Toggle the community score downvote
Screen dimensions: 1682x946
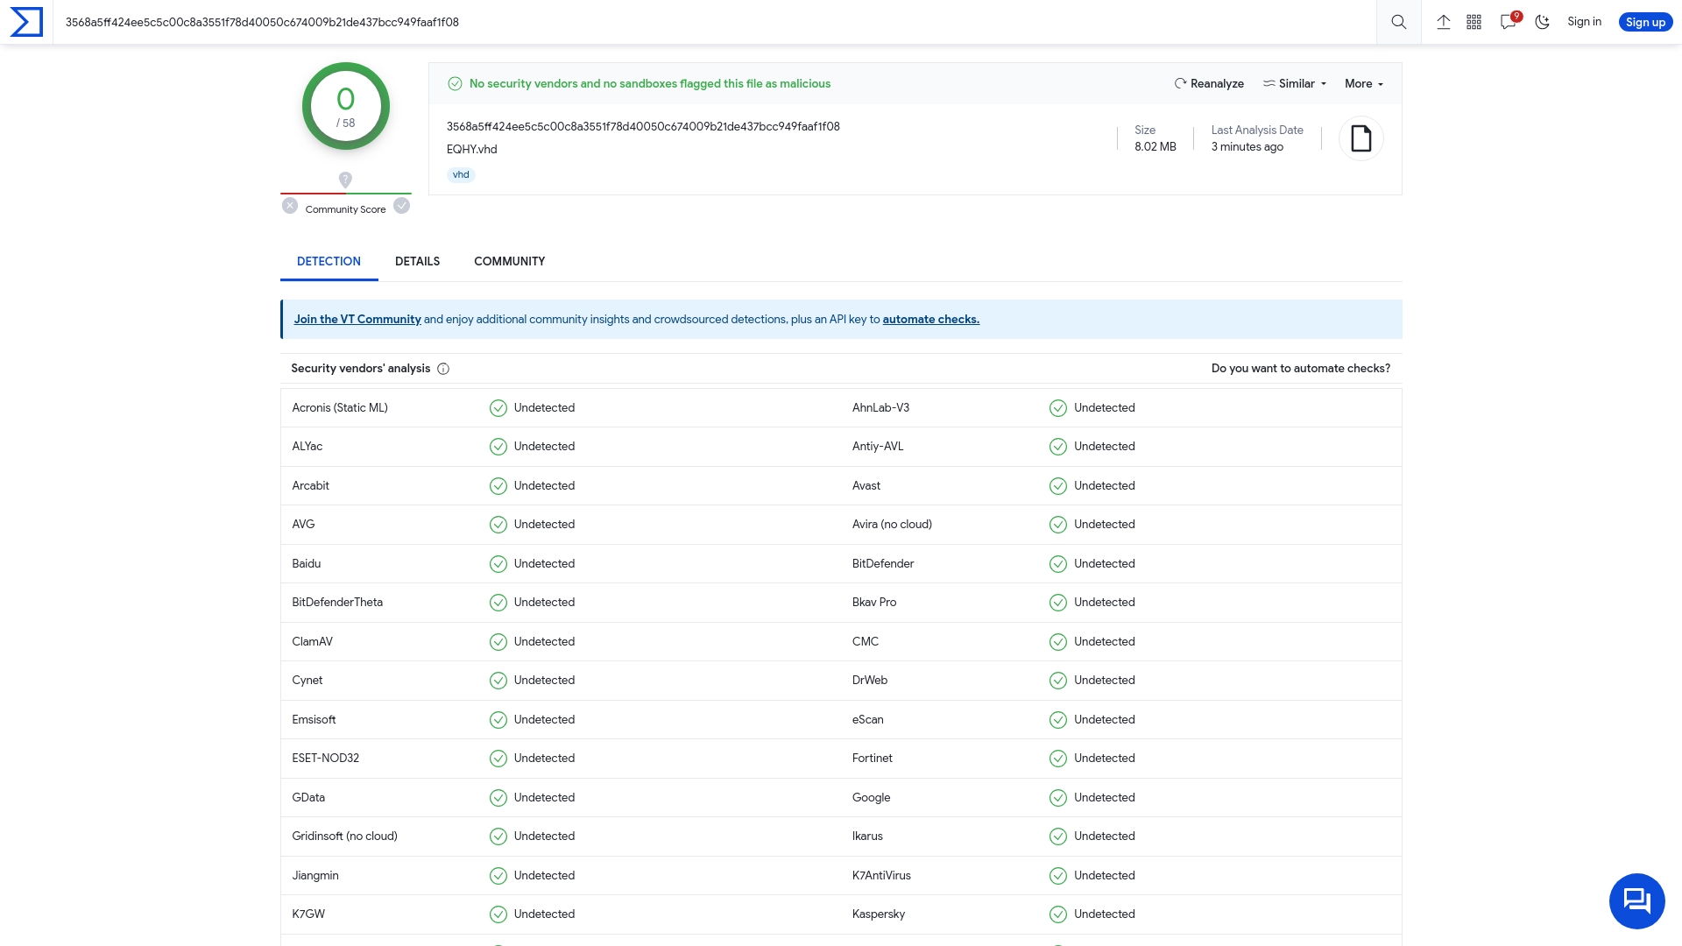290,207
